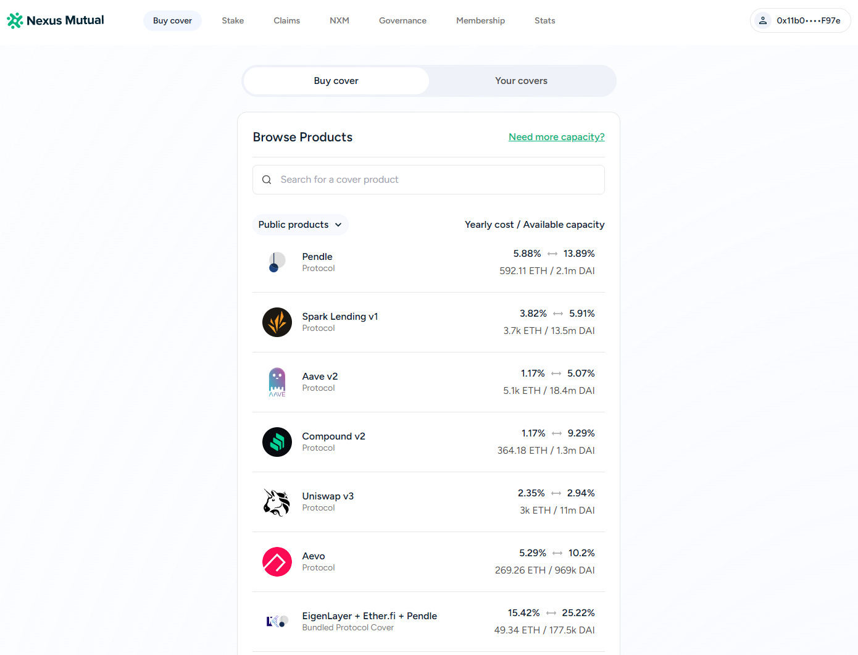Click the Aave v2 ghost logo
This screenshot has height=655, width=858.
(277, 382)
